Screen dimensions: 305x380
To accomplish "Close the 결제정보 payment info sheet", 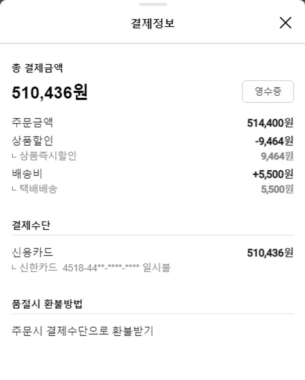I will click(285, 23).
